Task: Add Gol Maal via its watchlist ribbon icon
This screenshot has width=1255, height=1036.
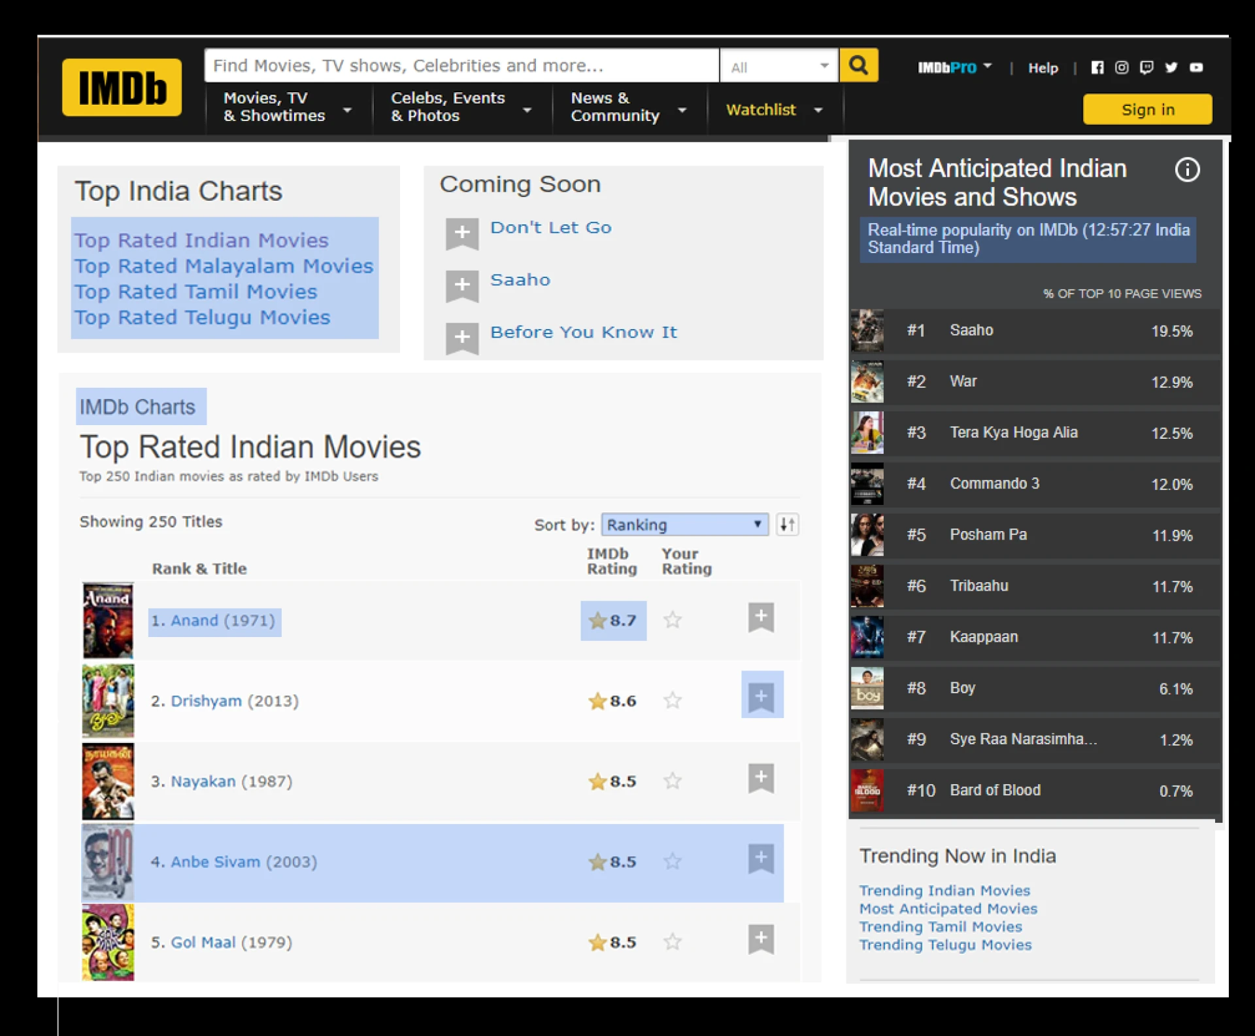Action: 760,940
